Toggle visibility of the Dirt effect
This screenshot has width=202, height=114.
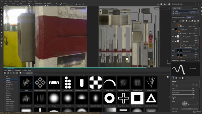(x=179, y=26)
